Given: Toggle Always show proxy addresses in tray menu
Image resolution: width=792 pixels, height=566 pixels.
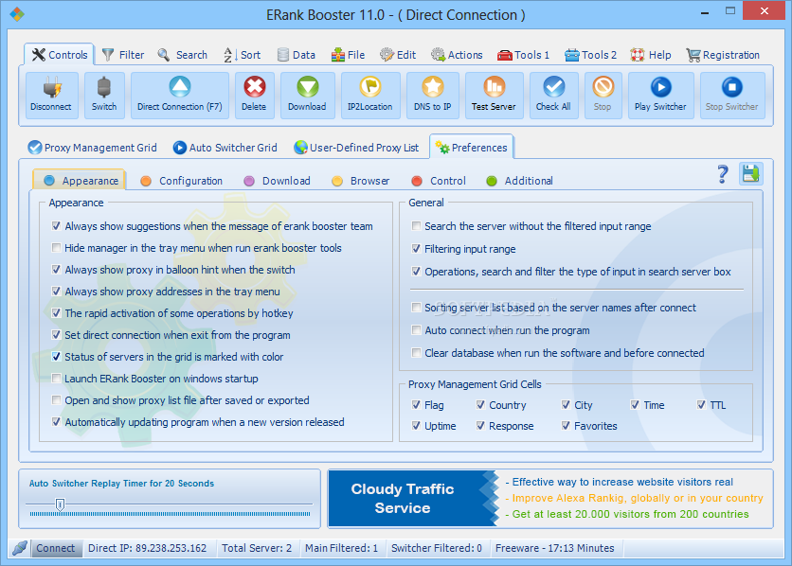Looking at the screenshot, I should (x=56, y=292).
